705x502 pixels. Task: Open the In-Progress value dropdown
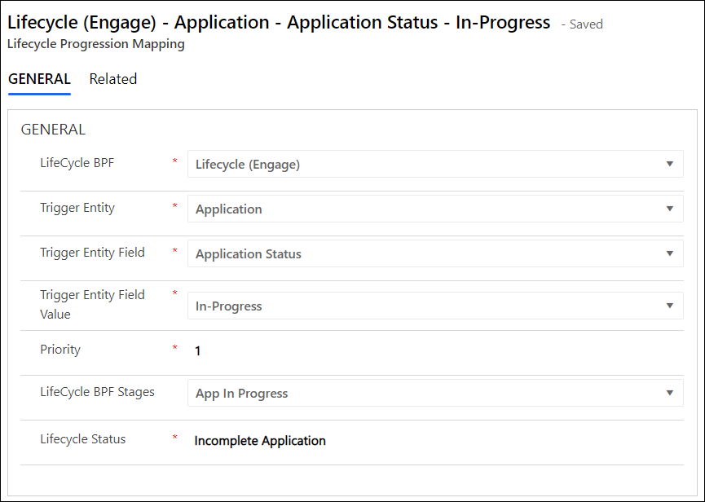[x=434, y=306]
